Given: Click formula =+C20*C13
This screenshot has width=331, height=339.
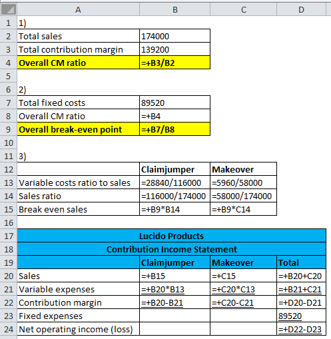Looking at the screenshot, I should pyautogui.click(x=244, y=289).
